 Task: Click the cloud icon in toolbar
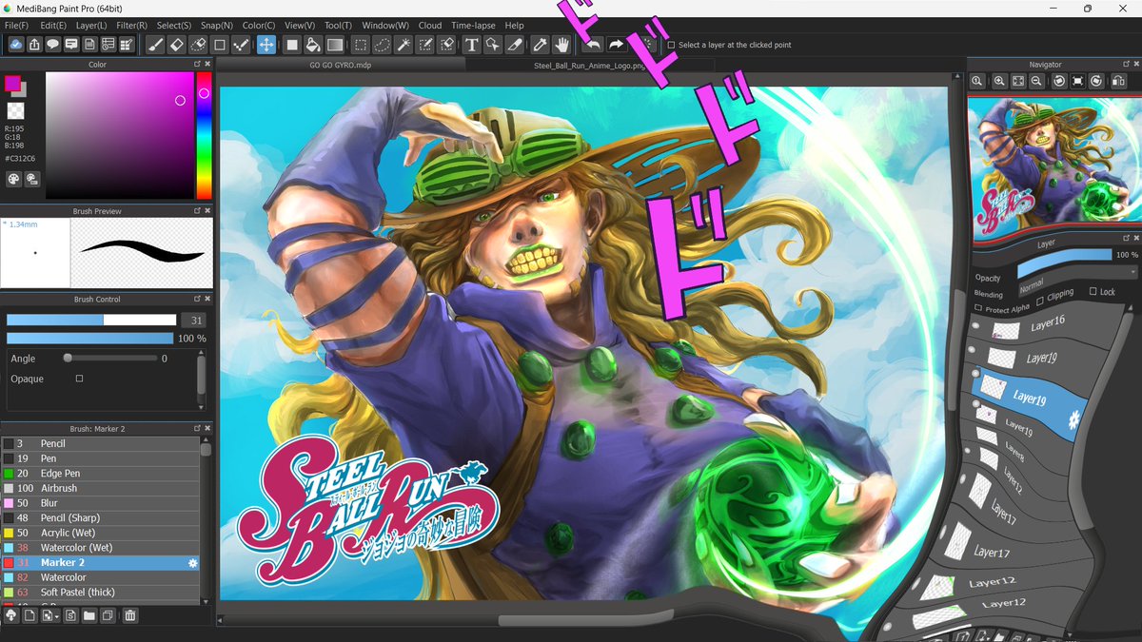pyautogui.click(x=16, y=45)
